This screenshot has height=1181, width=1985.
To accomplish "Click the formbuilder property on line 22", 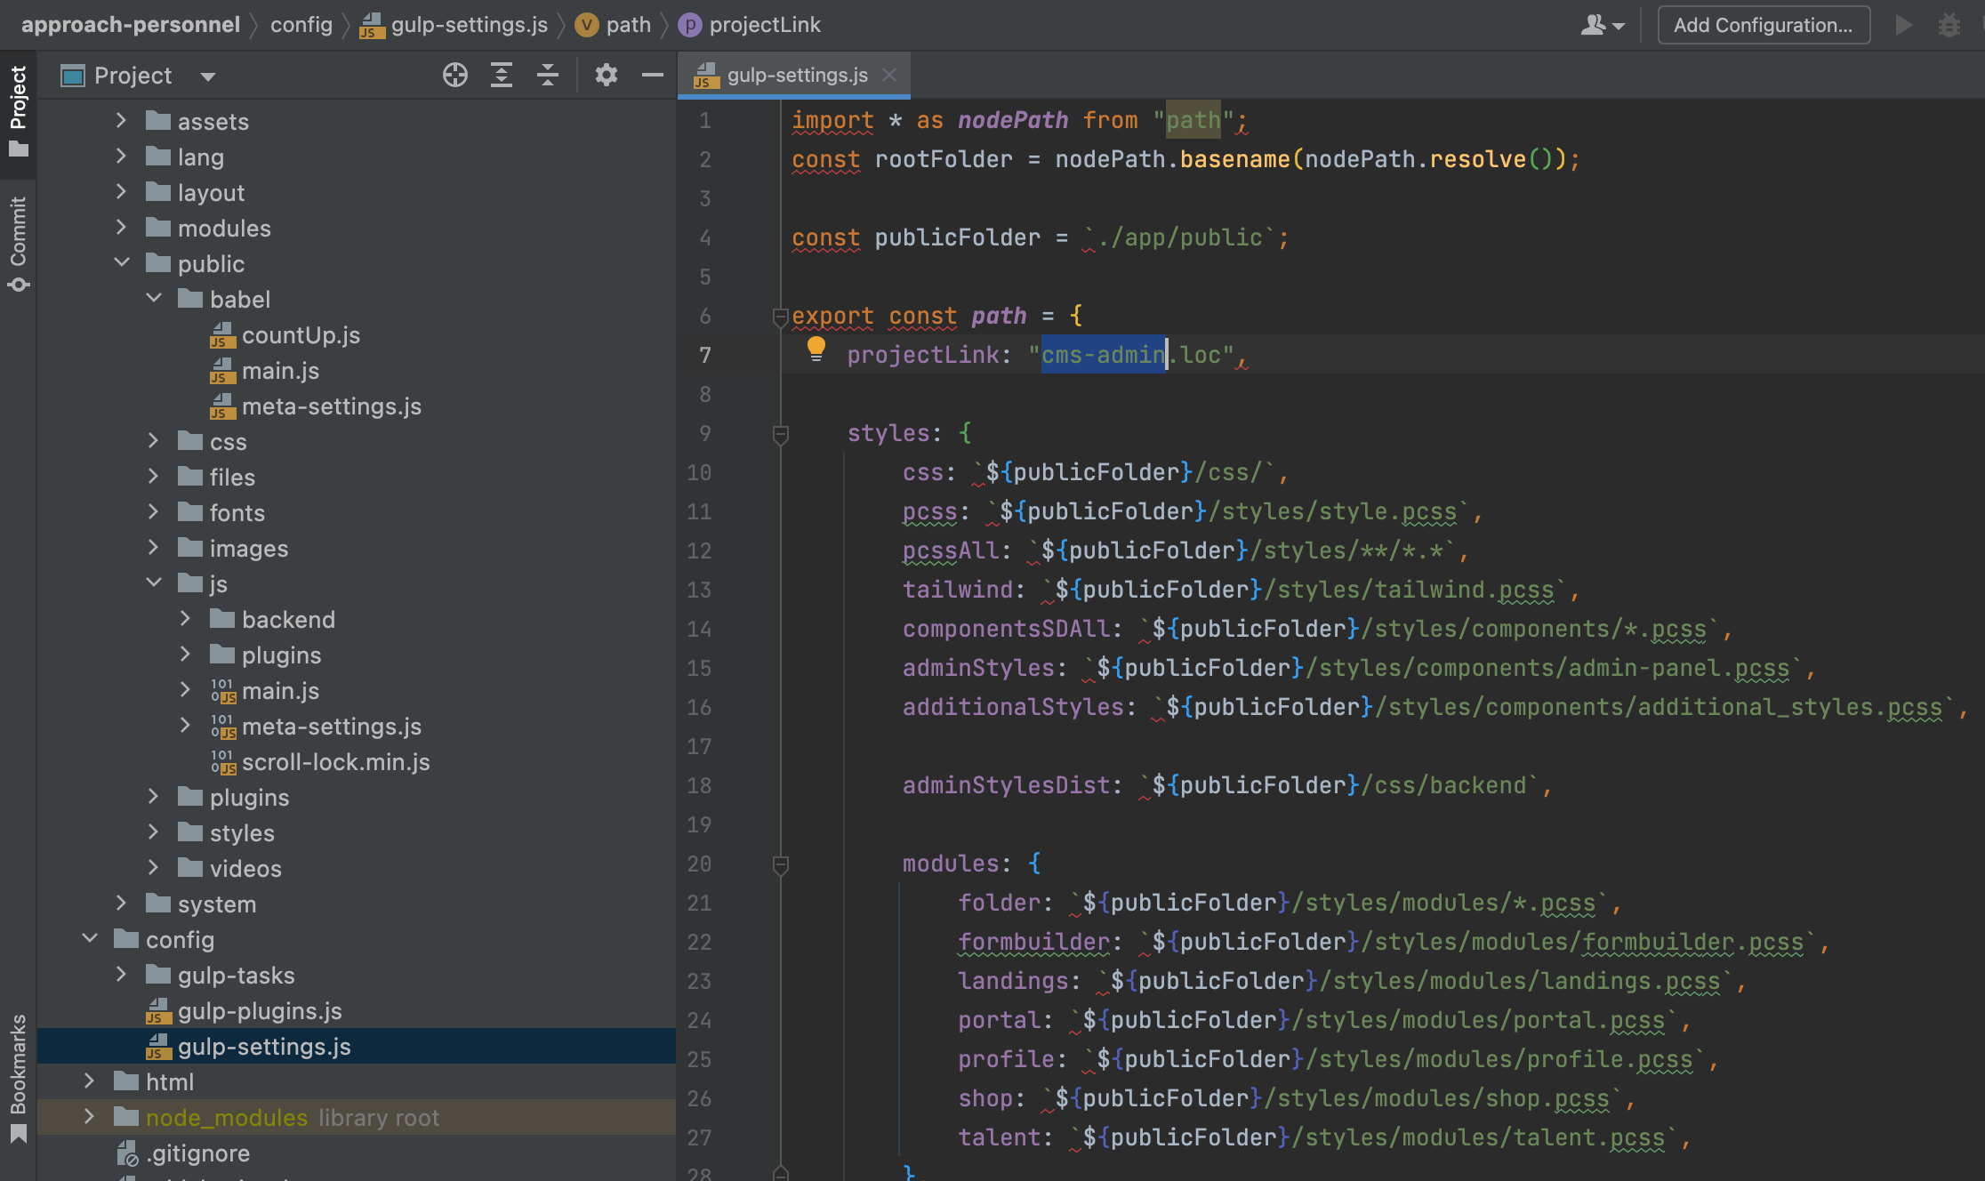I will click(x=1033, y=942).
